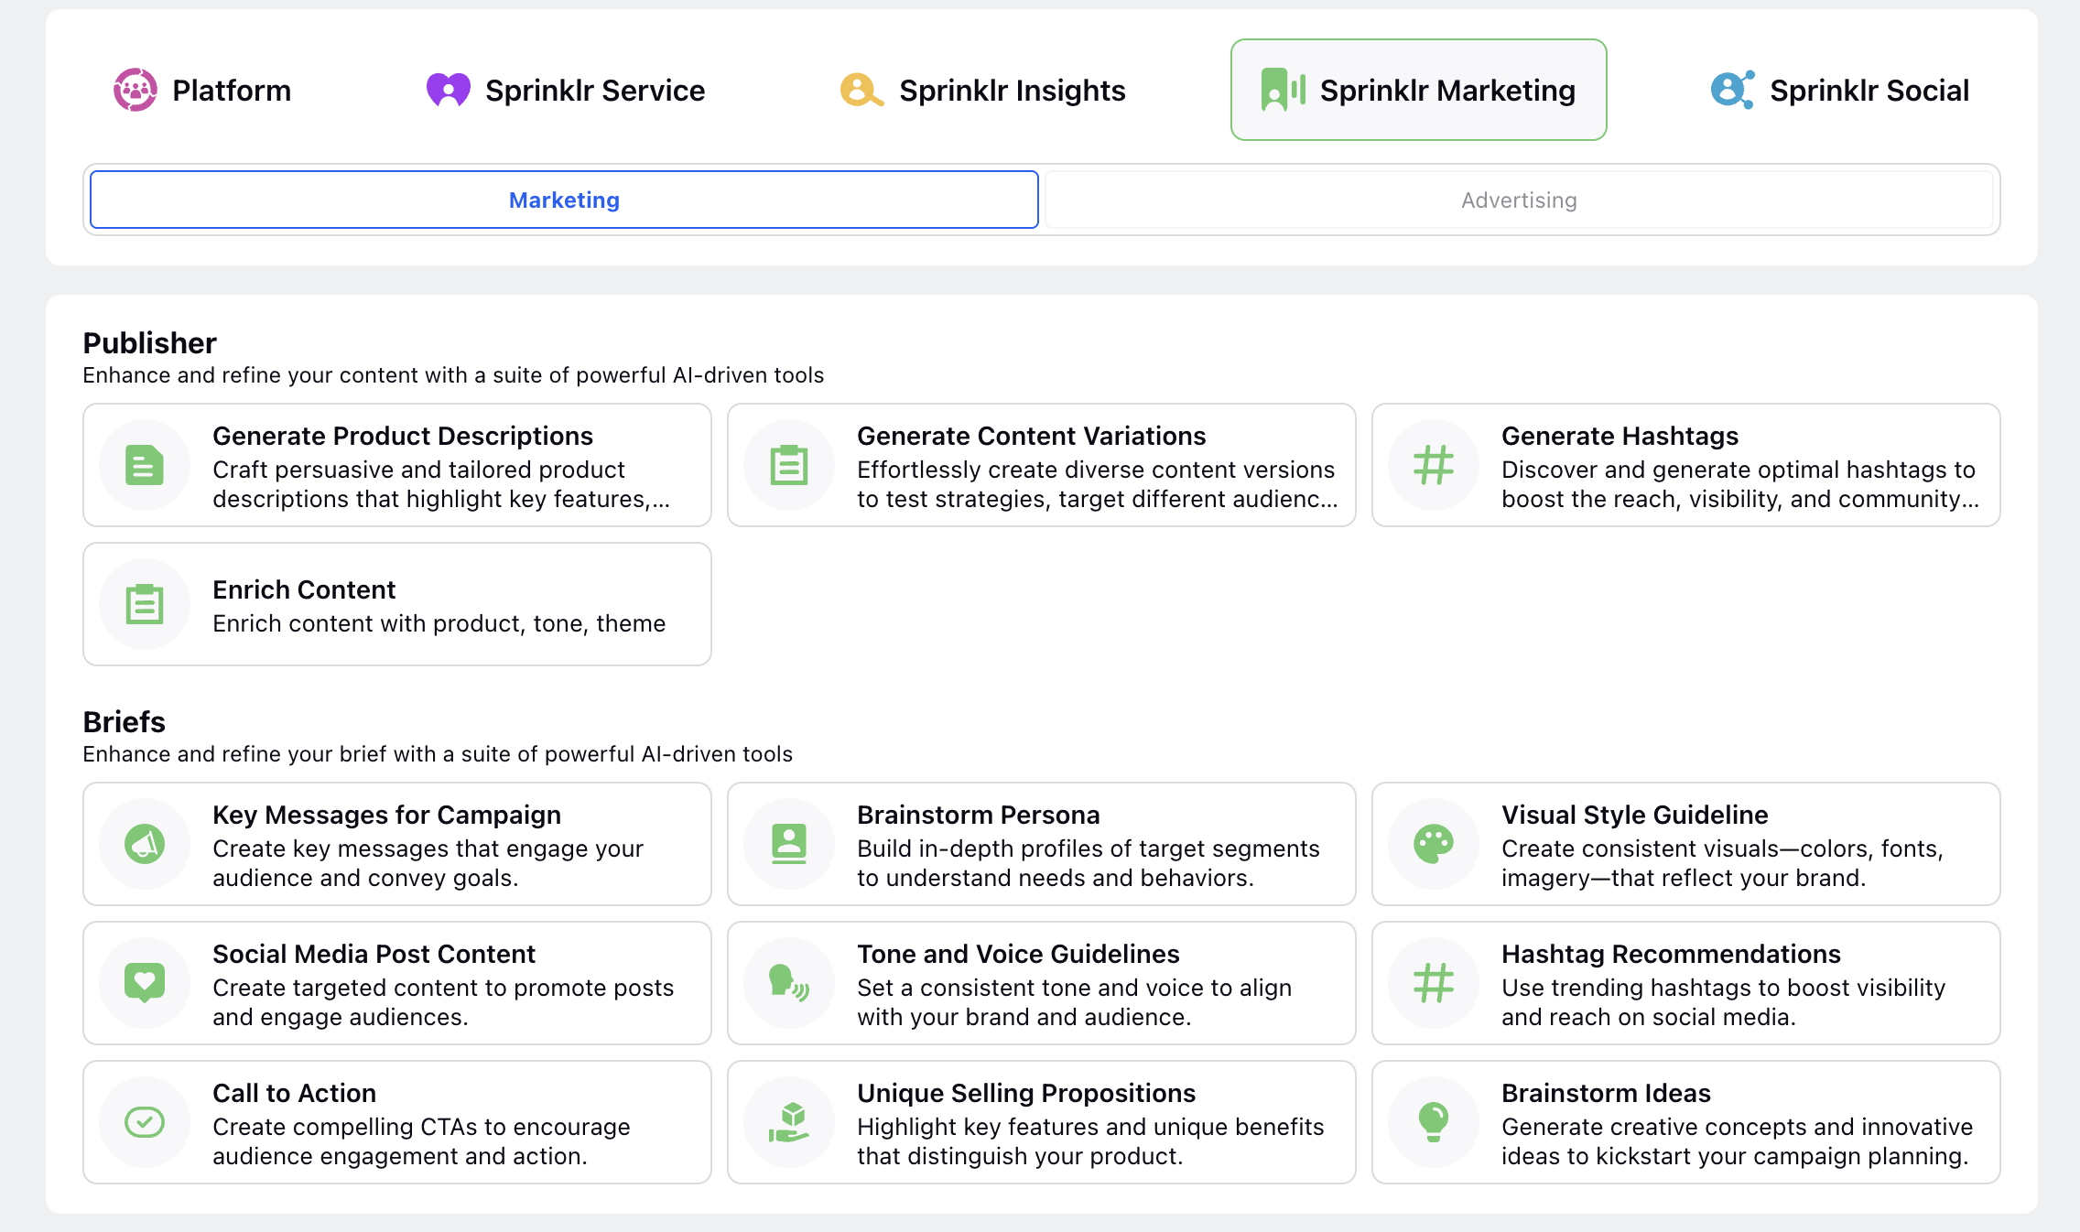2080x1232 pixels.
Task: Click "Set a consistent tone" description text
Action: pyautogui.click(x=1074, y=1002)
